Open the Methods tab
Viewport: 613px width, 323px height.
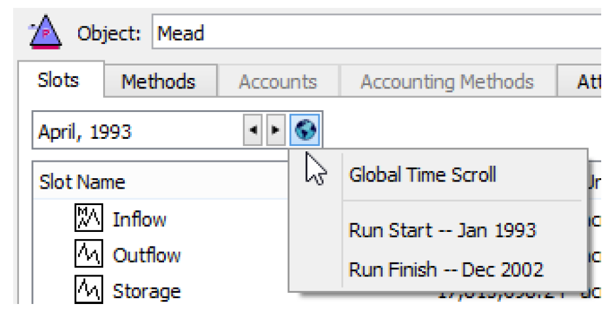point(158,82)
